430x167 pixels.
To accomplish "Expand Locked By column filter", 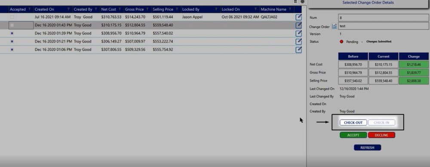I will point(217,9).
